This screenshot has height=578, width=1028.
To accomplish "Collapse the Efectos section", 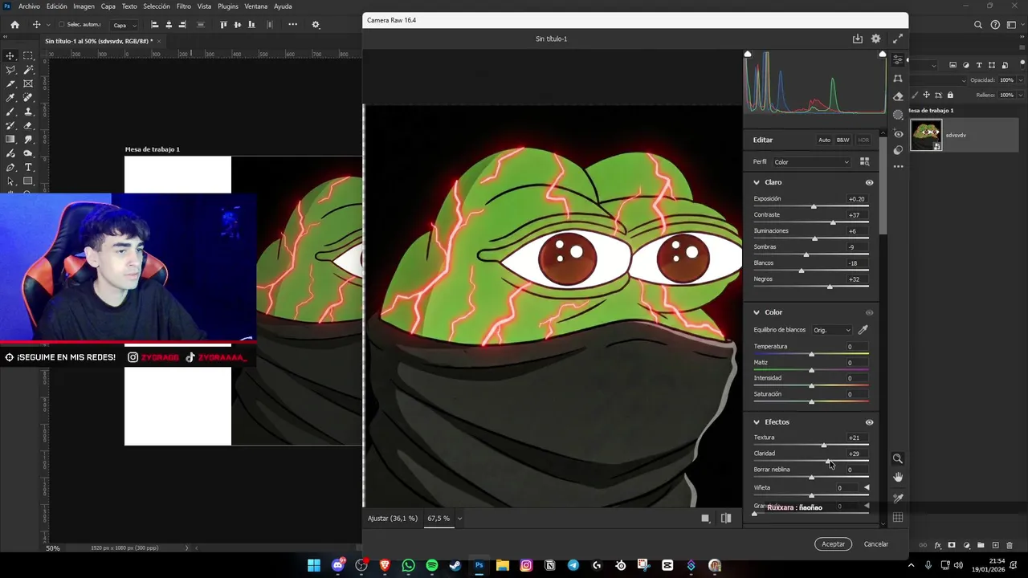I will [x=757, y=422].
